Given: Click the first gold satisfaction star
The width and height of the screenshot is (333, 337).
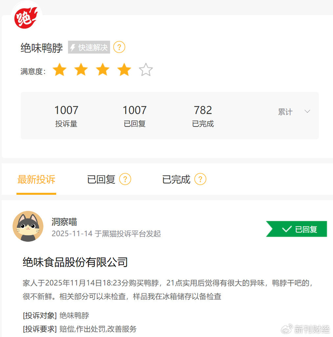Looking at the screenshot, I should (59, 69).
